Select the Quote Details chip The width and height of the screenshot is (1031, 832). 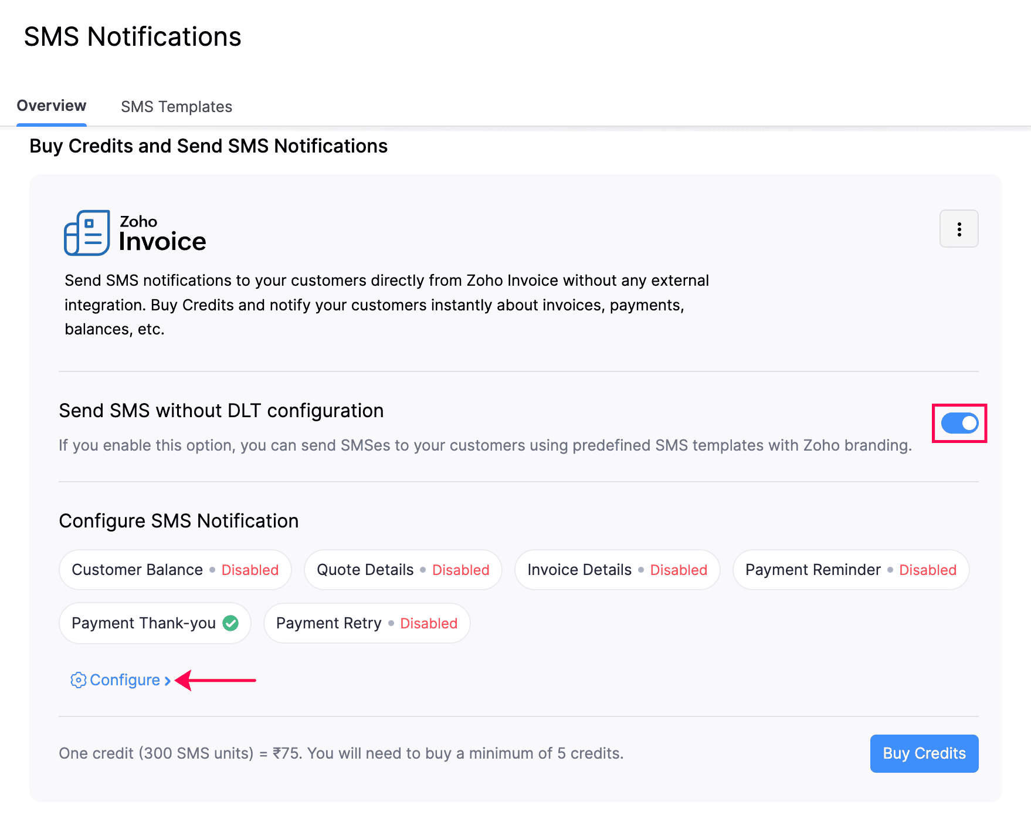click(402, 569)
